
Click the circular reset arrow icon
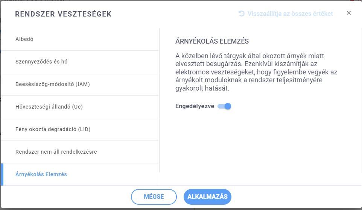point(242,14)
